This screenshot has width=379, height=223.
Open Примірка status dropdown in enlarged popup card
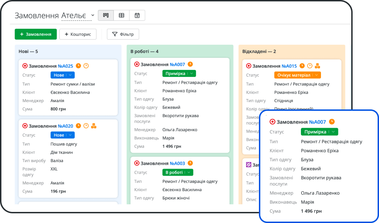point(319,132)
